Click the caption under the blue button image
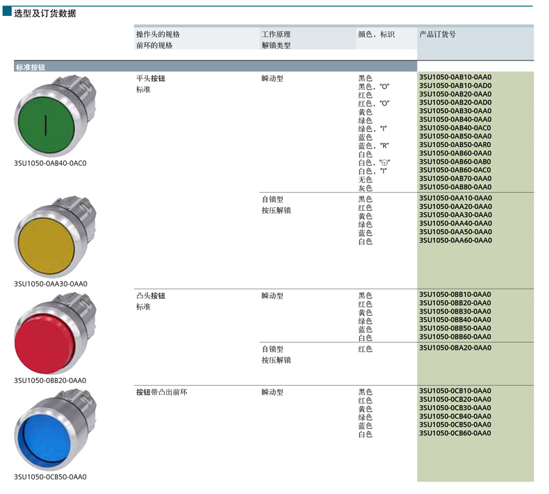The width and height of the screenshot is (549, 494). [x=51, y=477]
